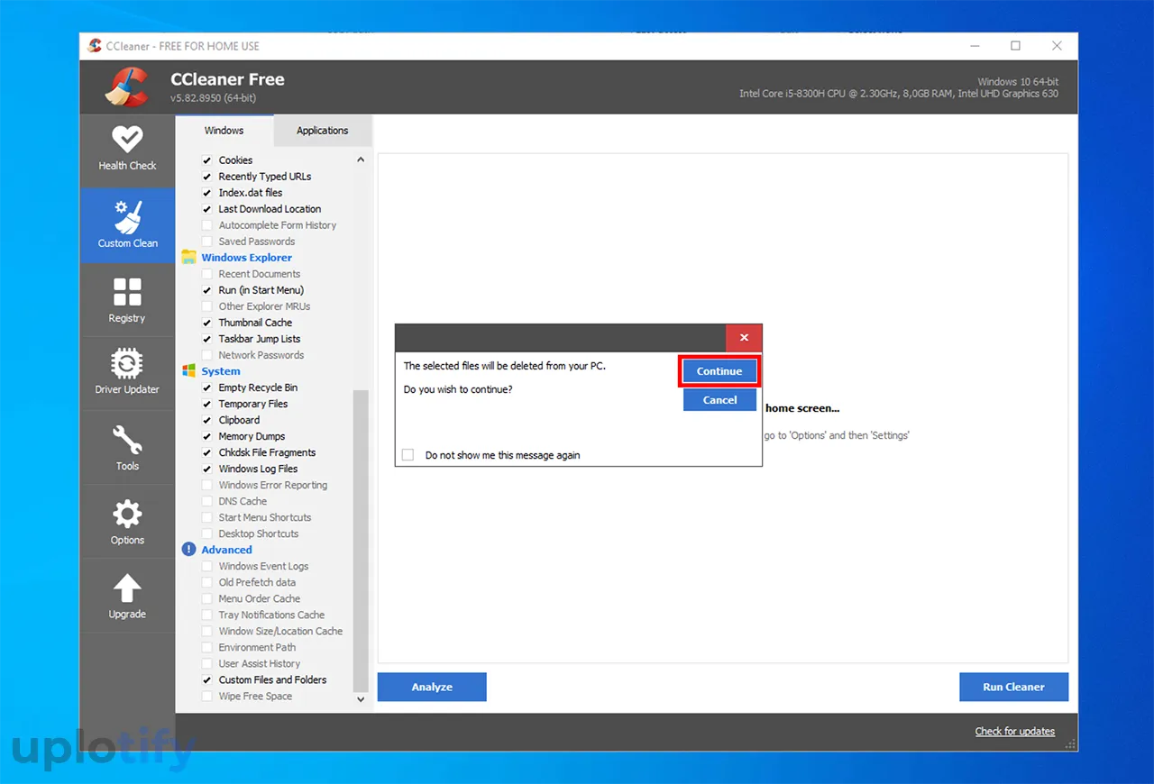
Task: Enable Environment Path checkbox
Action: 207,647
